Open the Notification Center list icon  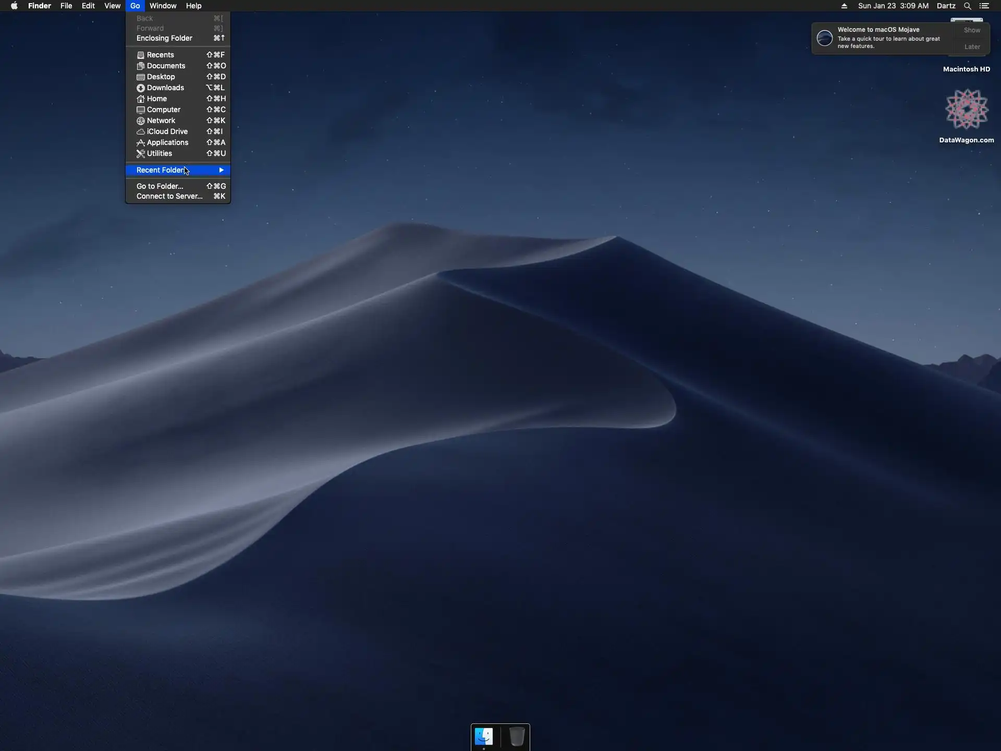[984, 6]
